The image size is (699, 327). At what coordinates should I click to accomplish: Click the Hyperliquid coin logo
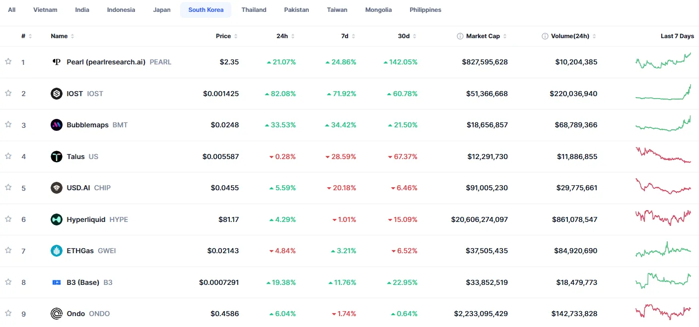57,219
